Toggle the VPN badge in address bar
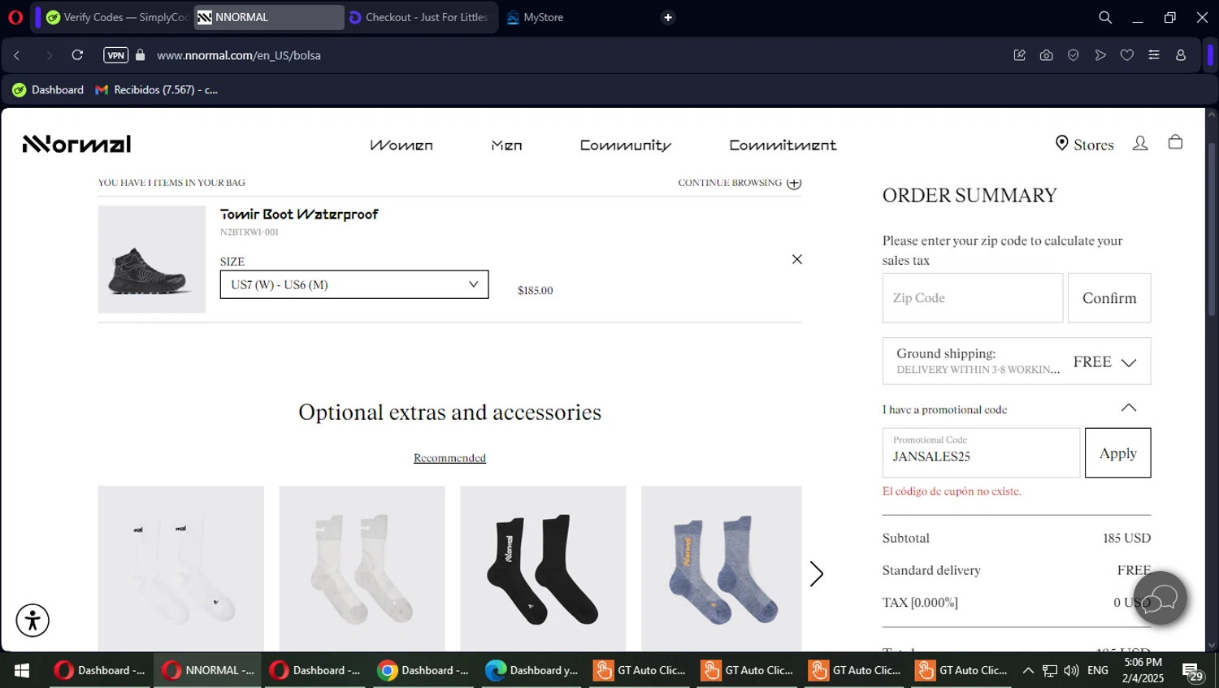This screenshot has height=688, width=1219. (x=115, y=55)
